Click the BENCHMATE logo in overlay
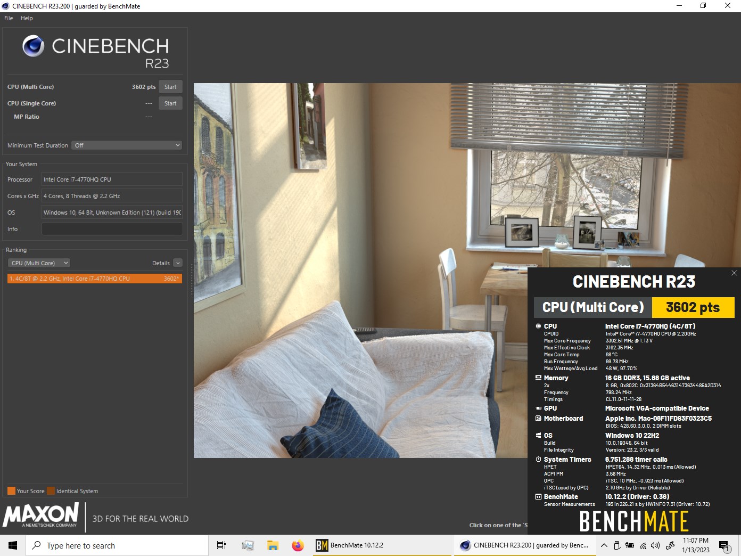Screen dimensions: 741x556 tap(634, 521)
